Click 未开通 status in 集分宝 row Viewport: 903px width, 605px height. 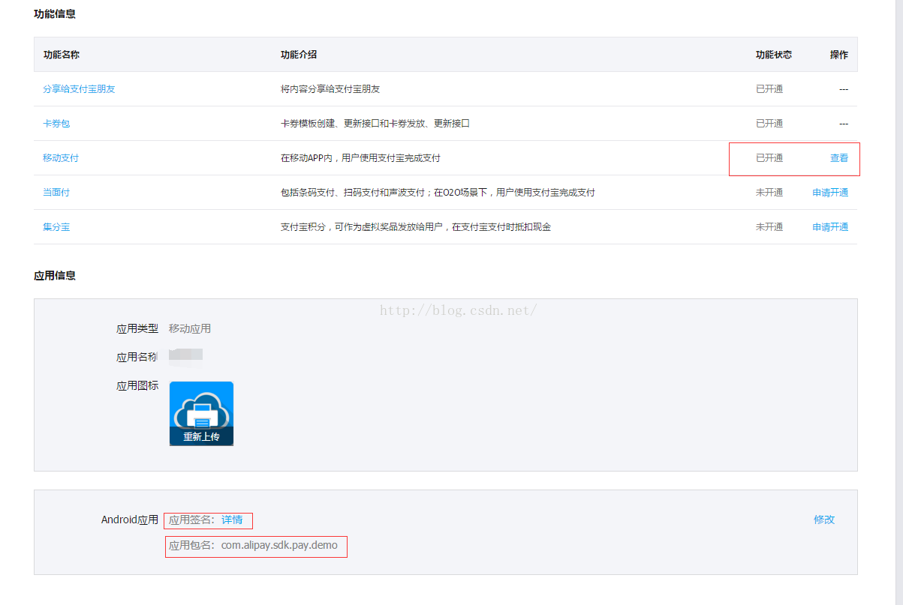pos(769,226)
